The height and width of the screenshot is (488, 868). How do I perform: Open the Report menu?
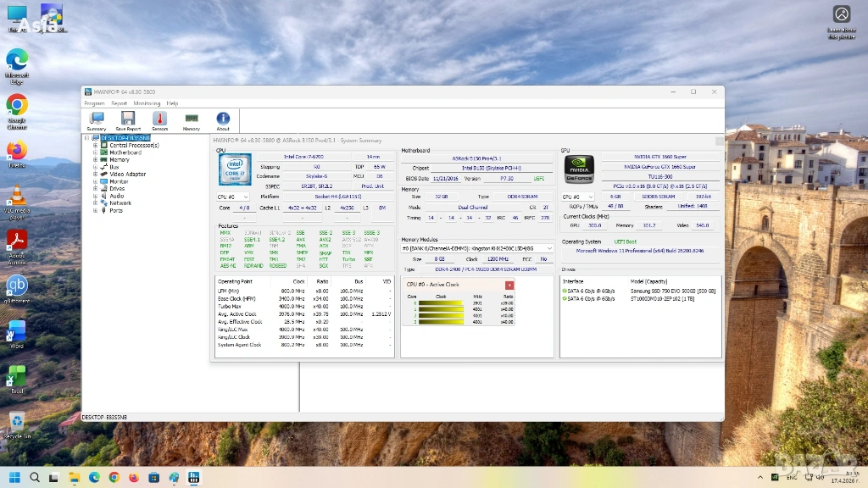point(119,103)
